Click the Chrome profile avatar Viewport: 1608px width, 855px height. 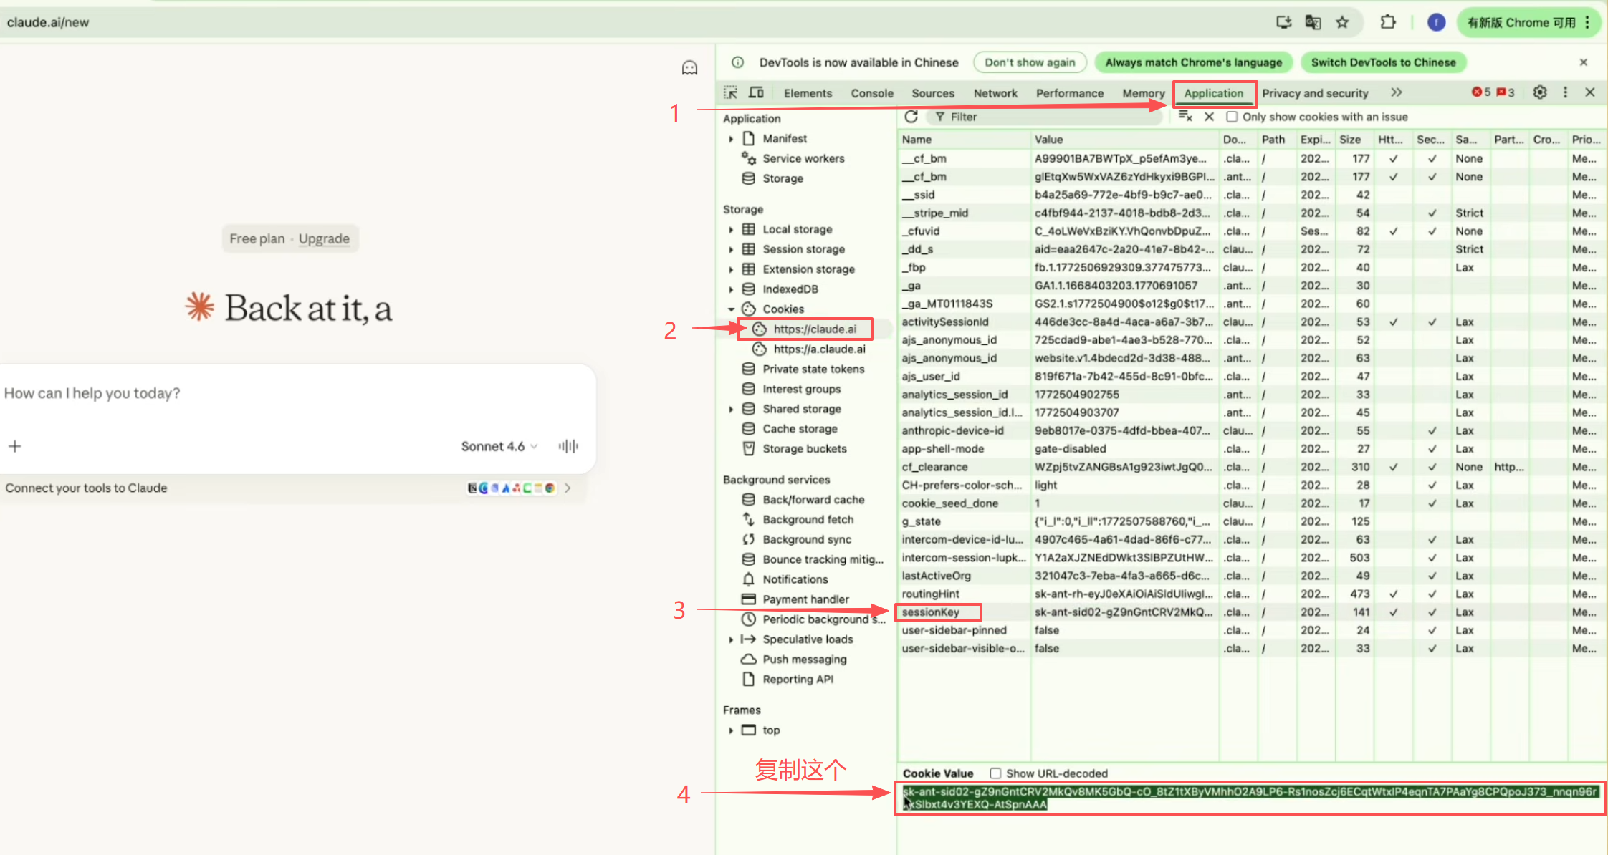click(1436, 22)
